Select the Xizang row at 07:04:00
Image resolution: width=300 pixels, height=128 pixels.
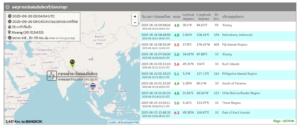pos(218,56)
